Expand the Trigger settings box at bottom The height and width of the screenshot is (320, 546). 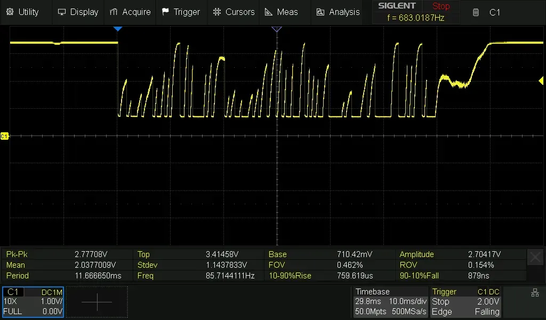466,302
